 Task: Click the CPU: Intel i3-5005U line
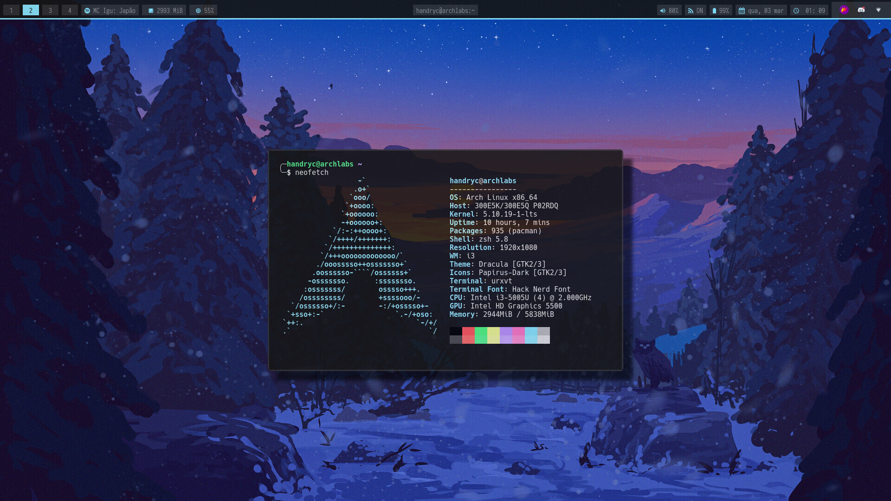click(520, 298)
